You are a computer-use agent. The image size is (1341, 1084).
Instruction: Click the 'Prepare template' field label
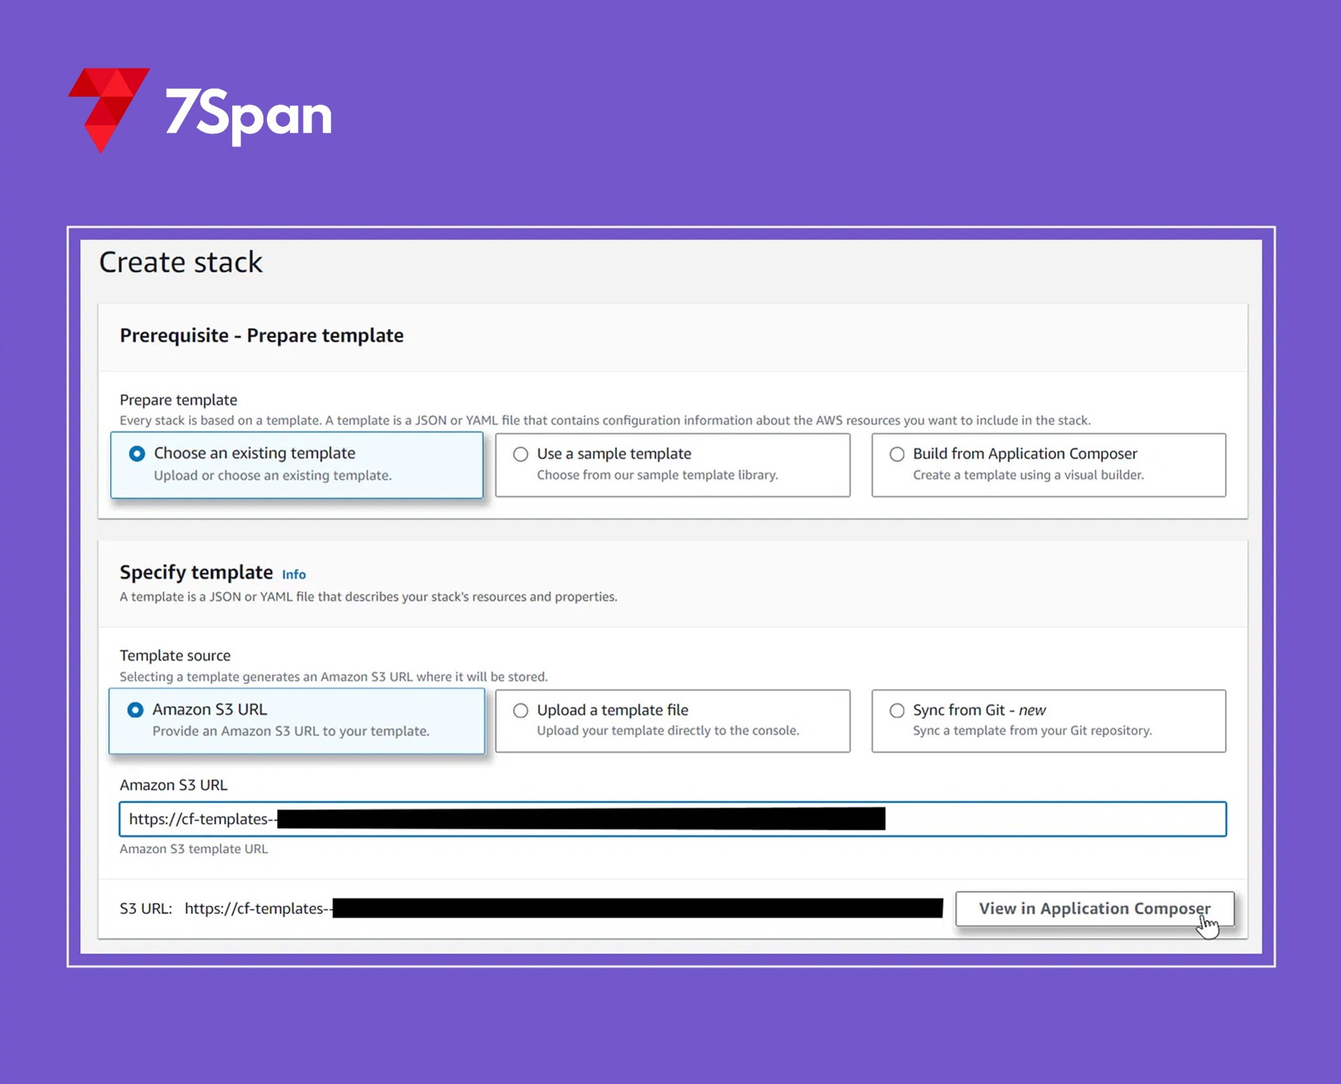(178, 400)
